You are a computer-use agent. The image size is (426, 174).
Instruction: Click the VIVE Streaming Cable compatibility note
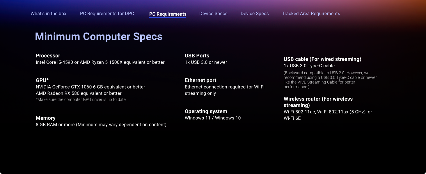pos(330,80)
